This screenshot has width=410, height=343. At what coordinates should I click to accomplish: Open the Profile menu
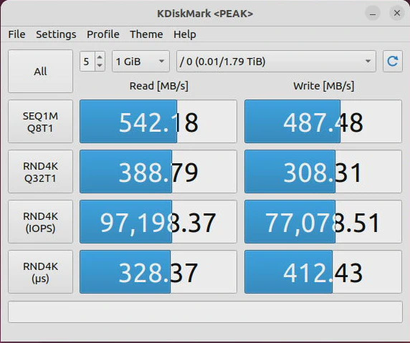[103, 34]
